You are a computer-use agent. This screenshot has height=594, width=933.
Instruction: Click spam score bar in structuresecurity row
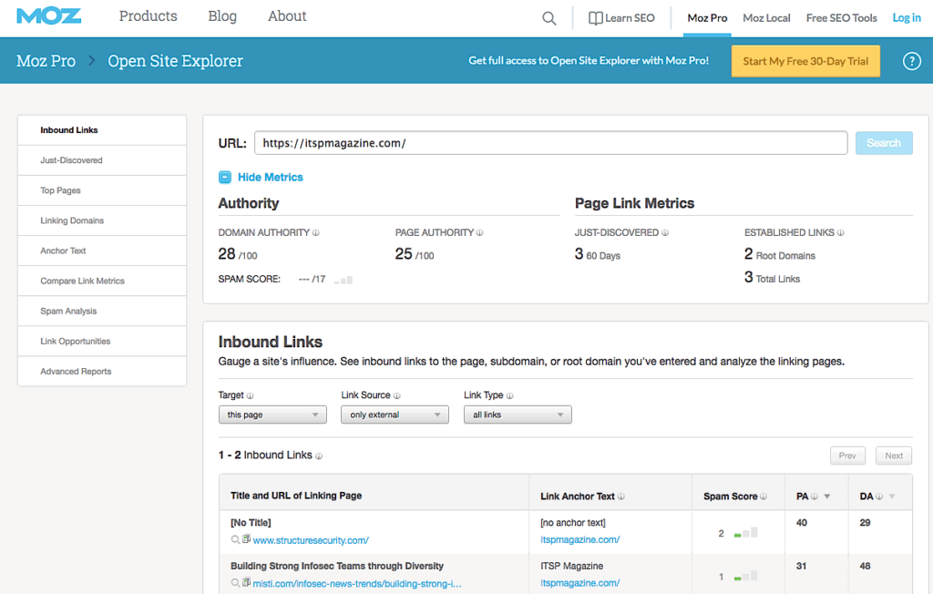point(745,533)
